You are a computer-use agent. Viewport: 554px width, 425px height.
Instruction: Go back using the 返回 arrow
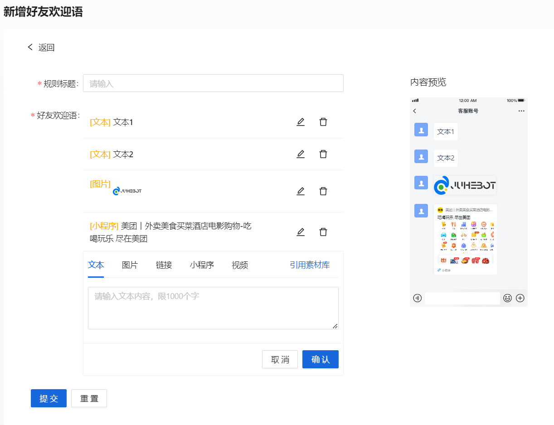[41, 48]
